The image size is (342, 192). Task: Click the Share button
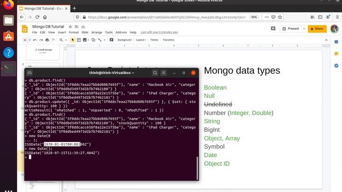click(x=317, y=29)
